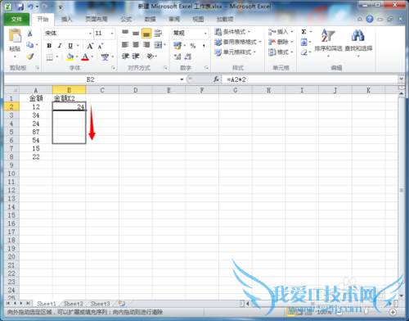Toggle bold formatting
The image size is (409, 321).
click(x=49, y=46)
